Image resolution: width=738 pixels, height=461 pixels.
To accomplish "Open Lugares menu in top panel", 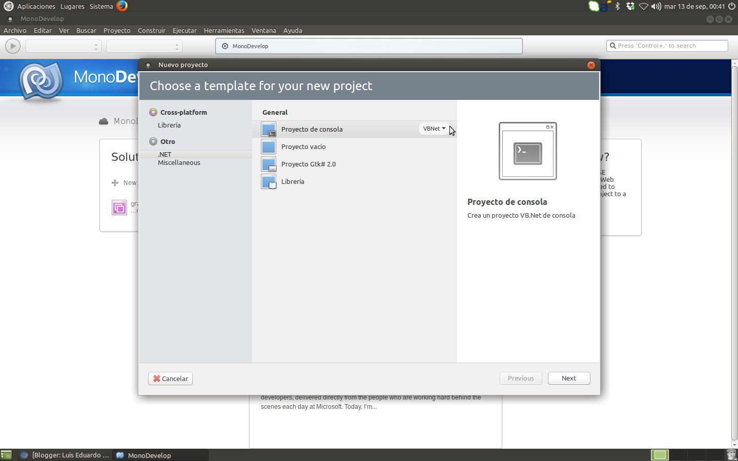I will pos(72,6).
